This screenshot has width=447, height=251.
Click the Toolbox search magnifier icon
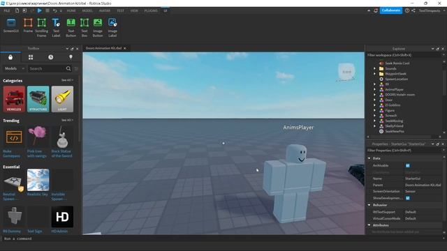[68, 68]
